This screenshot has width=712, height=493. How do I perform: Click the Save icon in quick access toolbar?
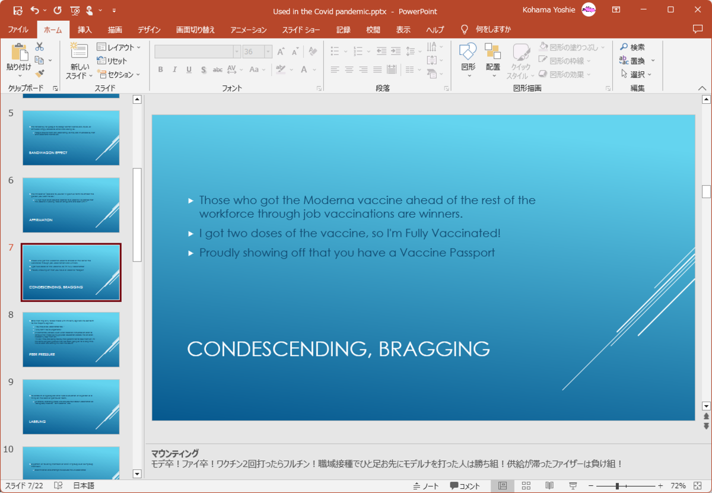pyautogui.click(x=18, y=10)
